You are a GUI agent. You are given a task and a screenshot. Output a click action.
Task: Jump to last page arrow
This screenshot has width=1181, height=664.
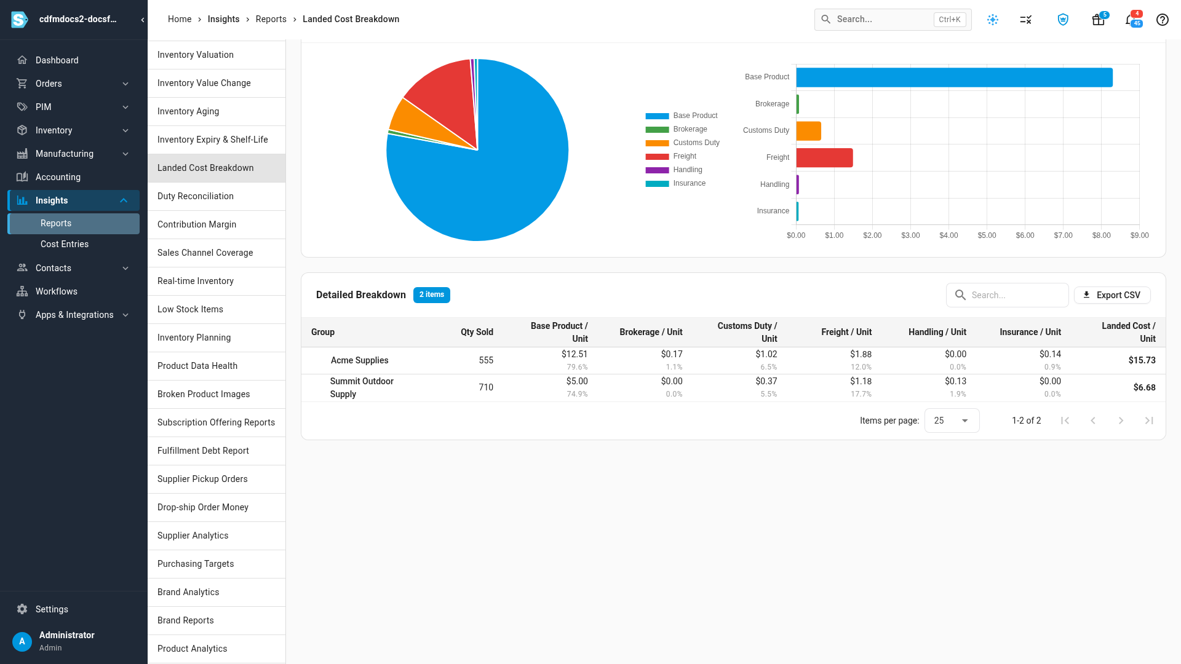pos(1149,421)
